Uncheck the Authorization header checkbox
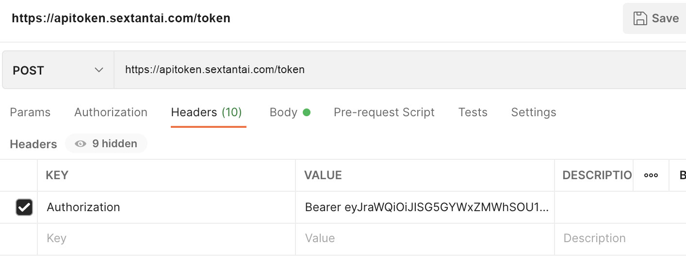 [x=24, y=207]
